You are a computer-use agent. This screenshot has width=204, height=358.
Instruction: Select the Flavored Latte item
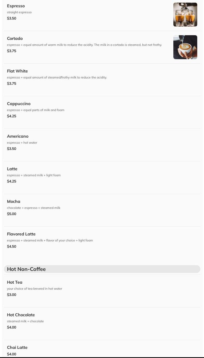point(21,234)
